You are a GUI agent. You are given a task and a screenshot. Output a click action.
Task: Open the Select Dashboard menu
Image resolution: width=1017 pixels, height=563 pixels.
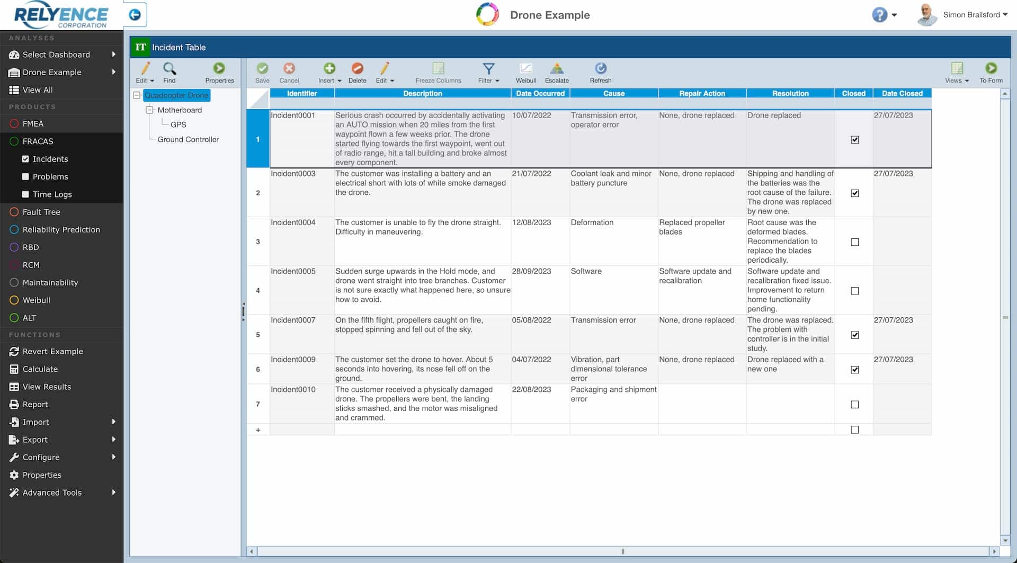(56, 55)
